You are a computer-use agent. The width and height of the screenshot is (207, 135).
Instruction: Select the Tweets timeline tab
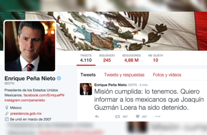click(88, 75)
